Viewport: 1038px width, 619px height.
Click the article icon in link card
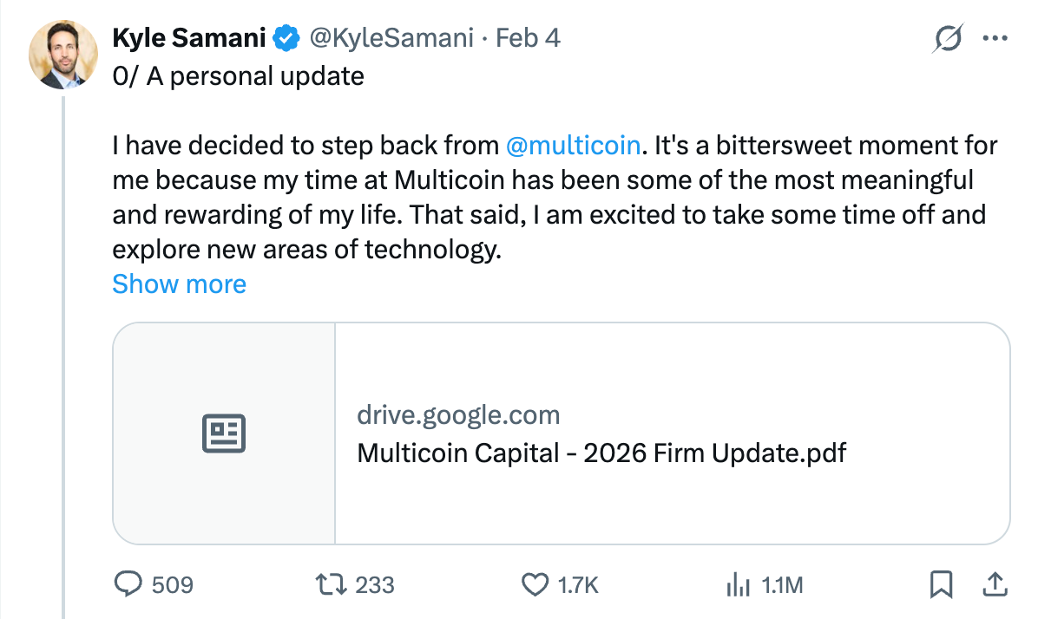coord(224,433)
